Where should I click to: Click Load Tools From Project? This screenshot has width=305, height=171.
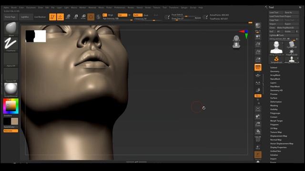tap(284, 16)
